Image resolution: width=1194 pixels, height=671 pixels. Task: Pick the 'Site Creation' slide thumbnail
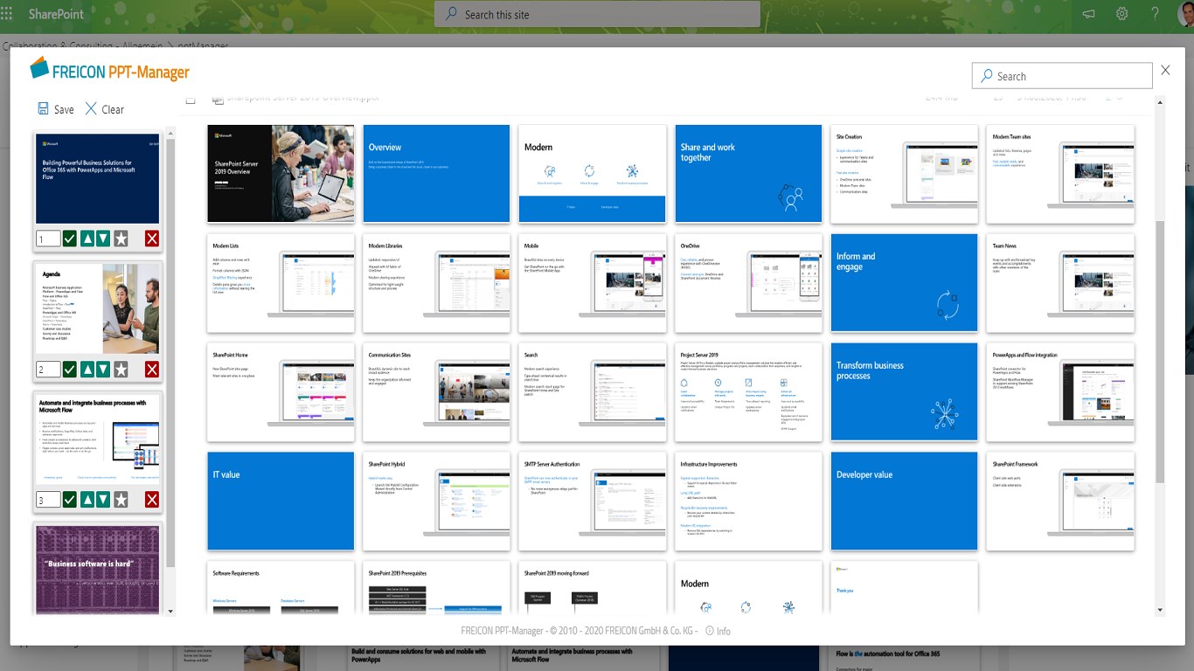[x=904, y=174]
